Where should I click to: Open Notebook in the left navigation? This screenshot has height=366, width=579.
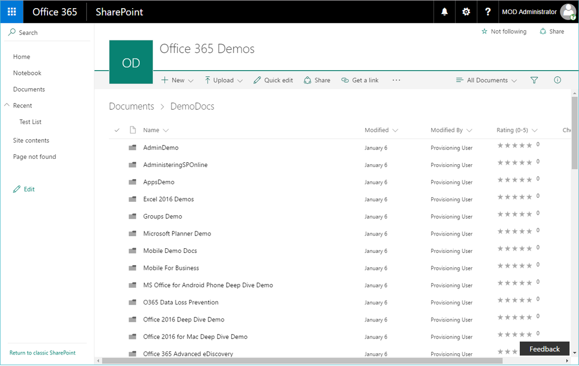coord(27,73)
